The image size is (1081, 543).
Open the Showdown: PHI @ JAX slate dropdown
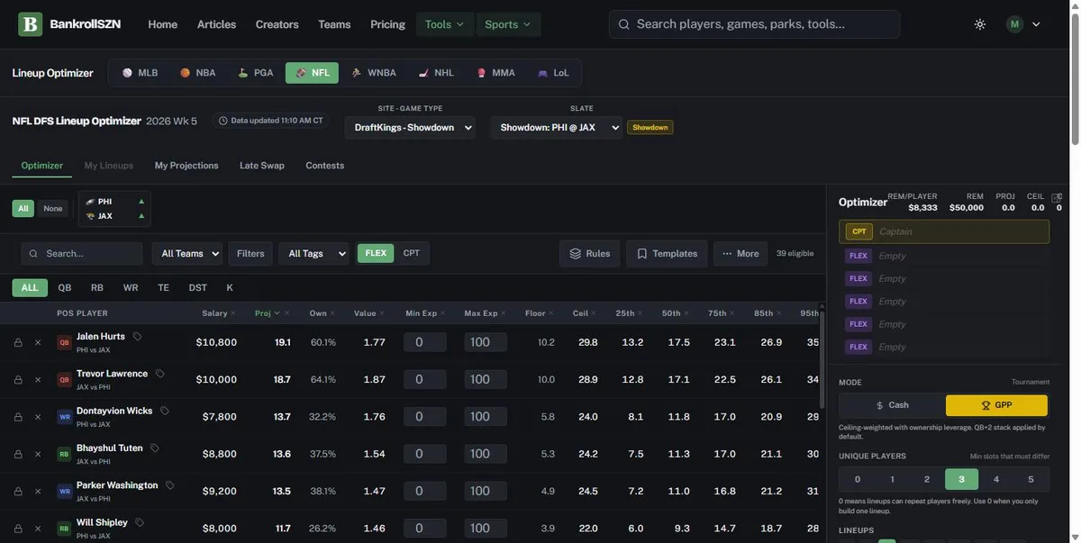557,128
